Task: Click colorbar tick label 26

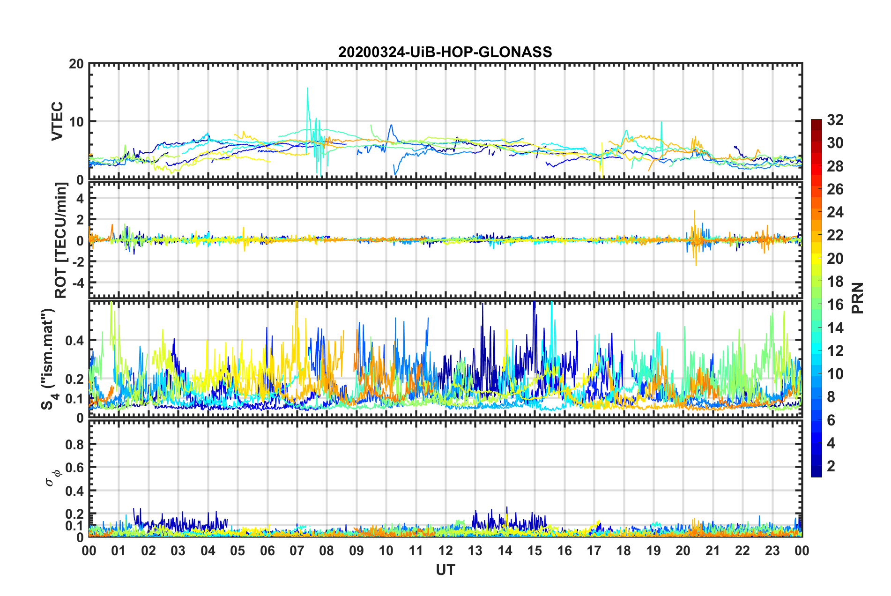Action: coord(835,189)
